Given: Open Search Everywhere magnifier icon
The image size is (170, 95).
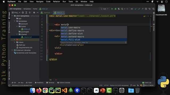Looking at the screenshot, I should (154, 9).
